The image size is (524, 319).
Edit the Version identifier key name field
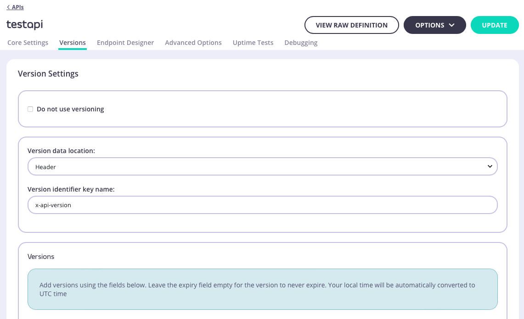(262, 205)
